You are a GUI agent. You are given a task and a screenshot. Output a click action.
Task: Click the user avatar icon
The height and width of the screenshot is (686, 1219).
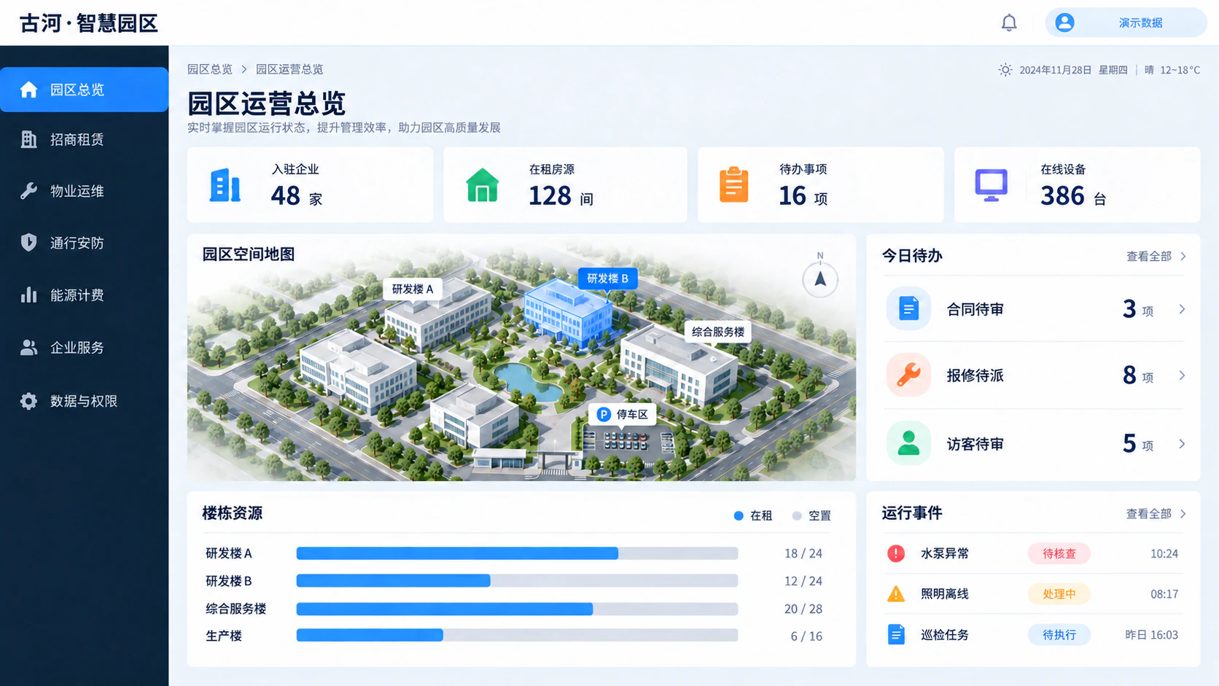click(x=1064, y=23)
